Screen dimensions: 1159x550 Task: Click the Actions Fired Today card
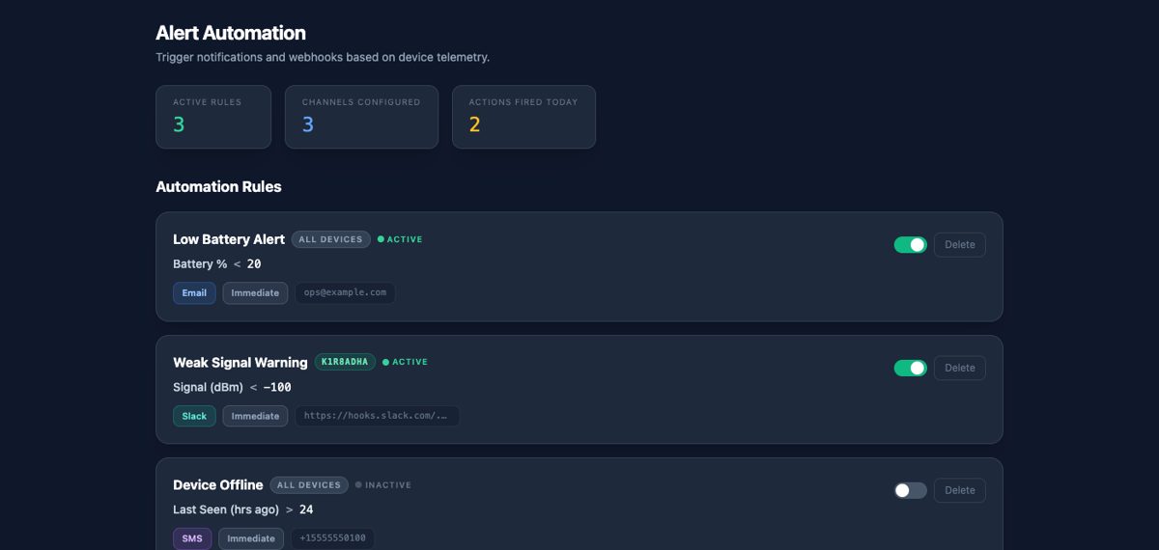click(523, 117)
